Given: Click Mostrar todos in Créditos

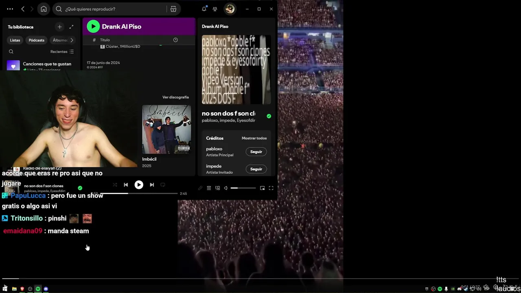Looking at the screenshot, I should [254, 138].
